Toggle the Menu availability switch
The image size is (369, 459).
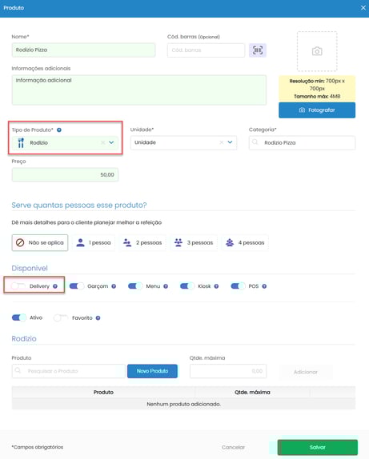tap(135, 286)
